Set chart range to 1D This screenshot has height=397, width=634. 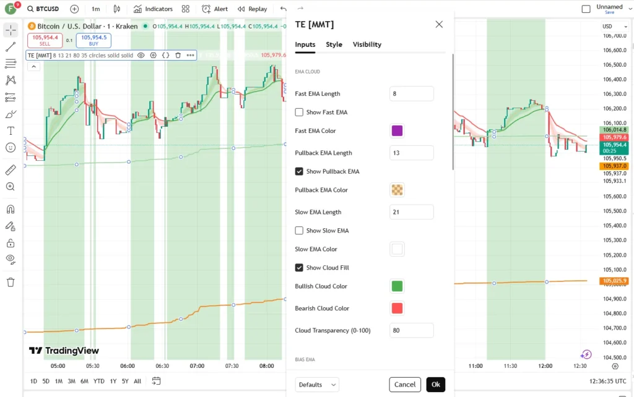[33, 382]
